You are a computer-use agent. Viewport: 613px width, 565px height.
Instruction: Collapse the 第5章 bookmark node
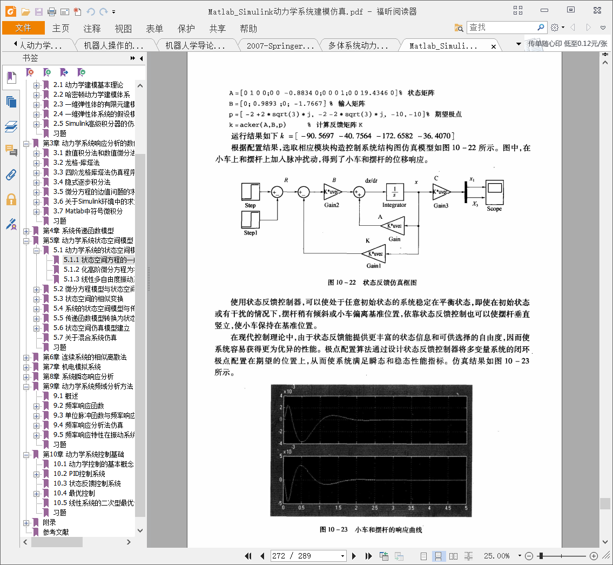point(26,241)
